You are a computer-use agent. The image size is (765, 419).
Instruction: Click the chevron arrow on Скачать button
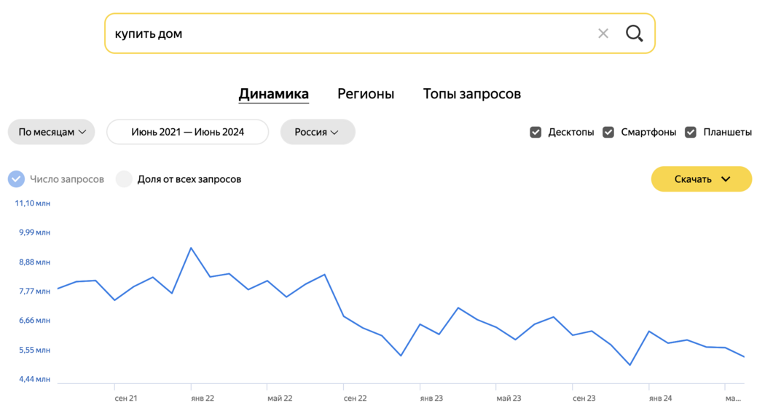pyautogui.click(x=726, y=179)
